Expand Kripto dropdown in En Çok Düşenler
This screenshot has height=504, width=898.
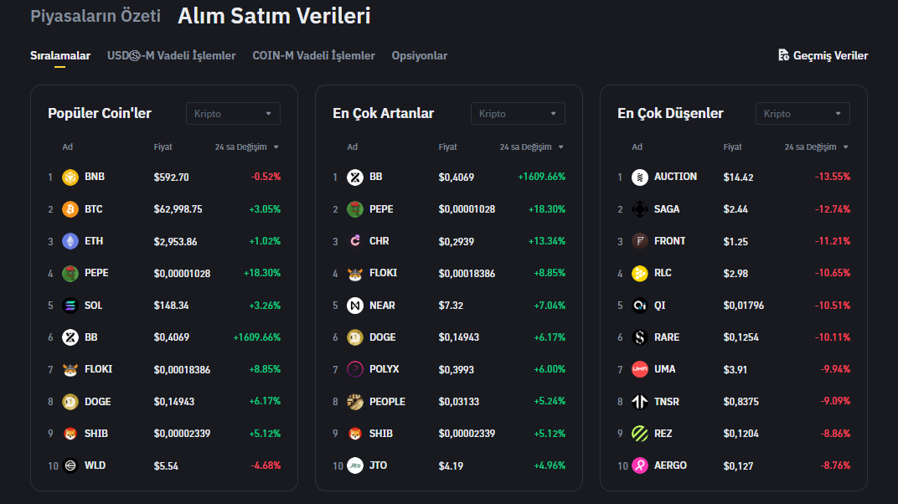pyautogui.click(x=803, y=114)
